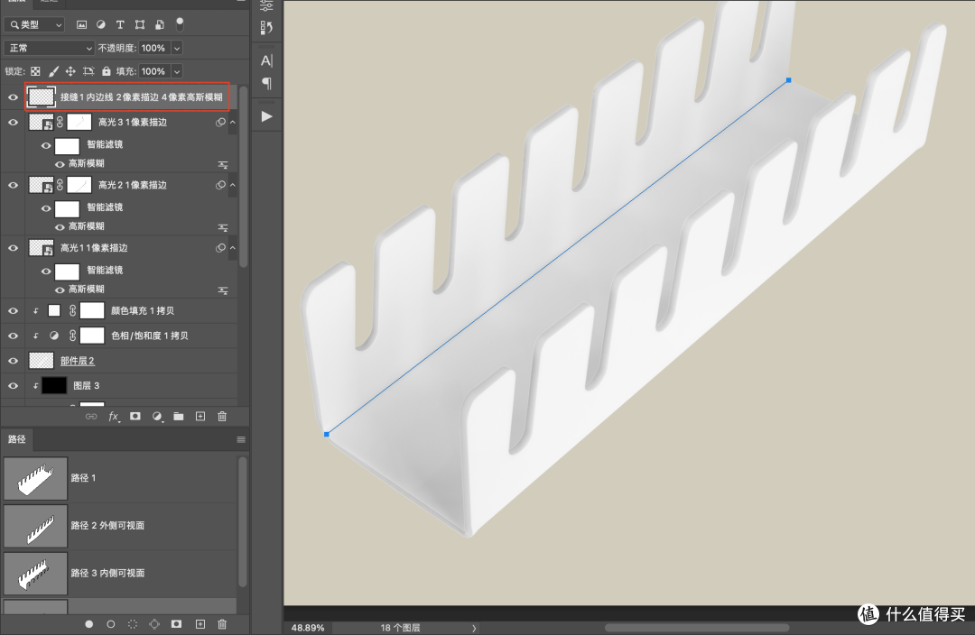Collapse smart filters of 高光2 layer
Screen dimensions: 975x635
[233, 185]
